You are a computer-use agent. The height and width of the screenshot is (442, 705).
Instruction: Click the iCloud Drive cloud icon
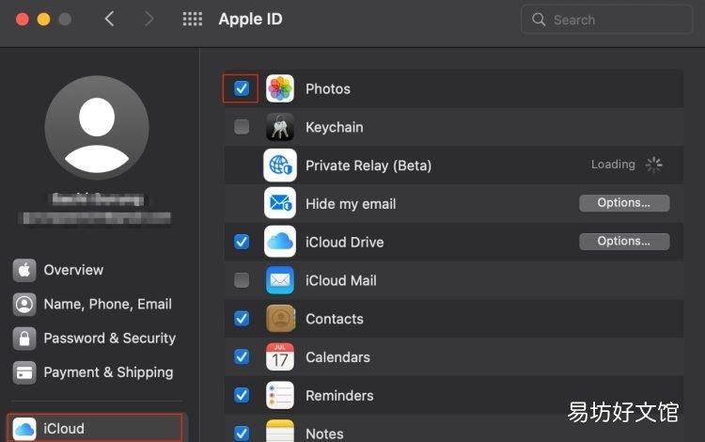point(280,242)
